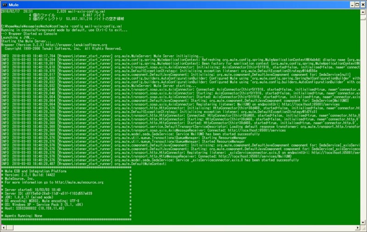Click the vertical scrollbar thumb
Screen dimensions: 367x232
pos(363,17)
